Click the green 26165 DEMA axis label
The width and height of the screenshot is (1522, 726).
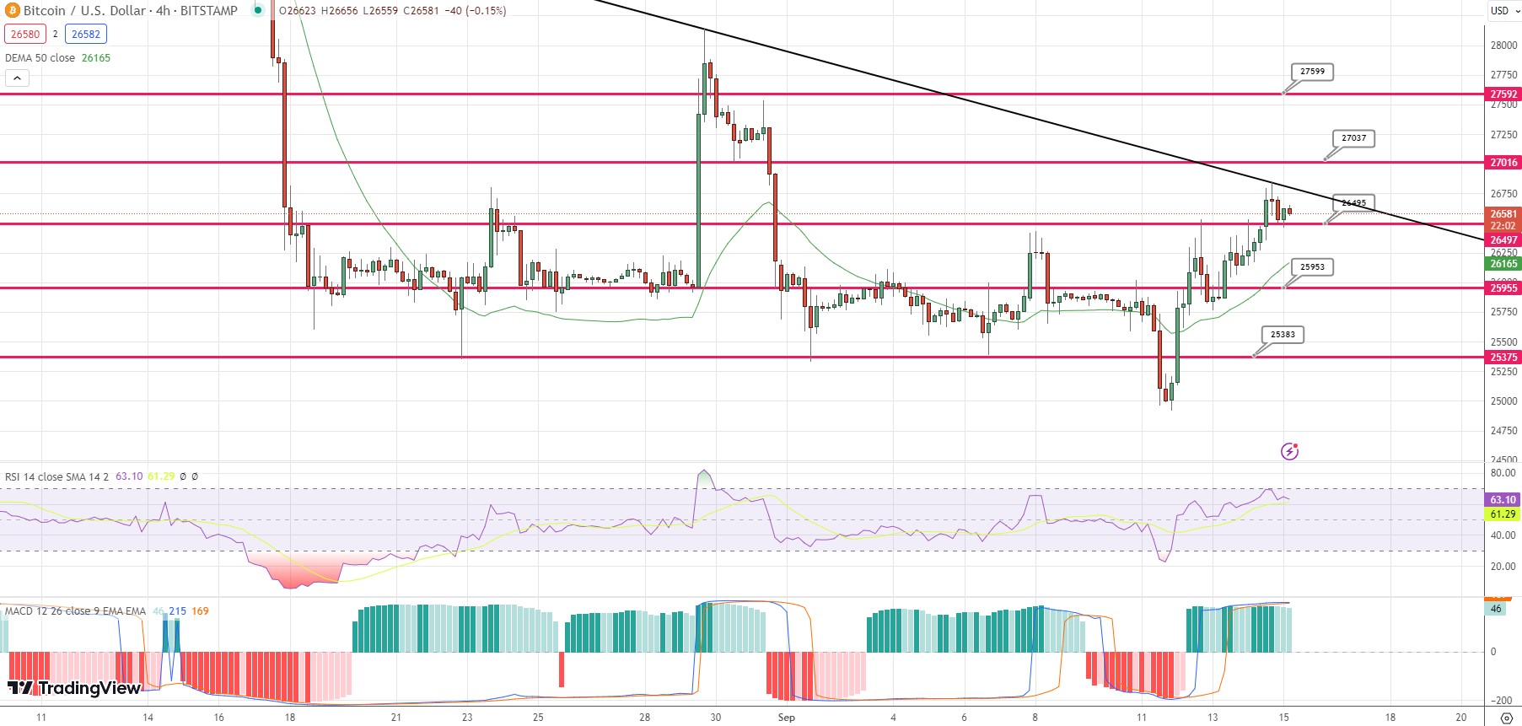tap(1503, 264)
